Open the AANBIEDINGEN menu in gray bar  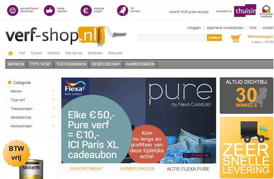140,64
